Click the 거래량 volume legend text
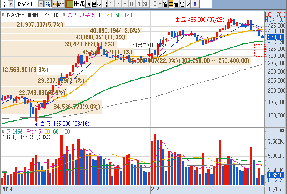The height and width of the screenshot is (194, 287). point(15,131)
